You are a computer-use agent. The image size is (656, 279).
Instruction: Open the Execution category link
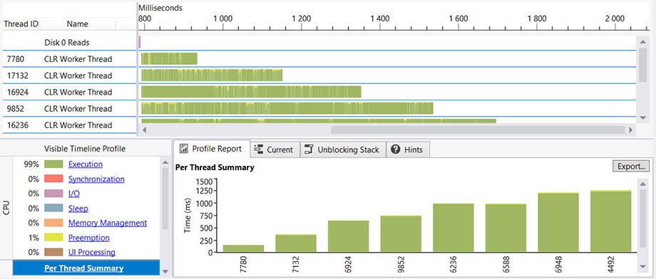point(86,164)
